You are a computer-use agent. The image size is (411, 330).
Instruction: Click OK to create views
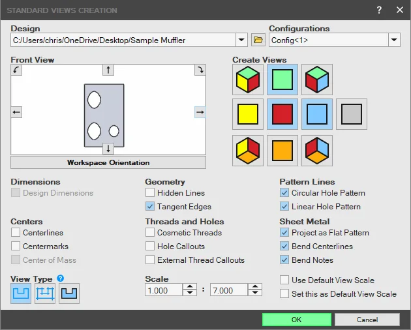[296, 320]
